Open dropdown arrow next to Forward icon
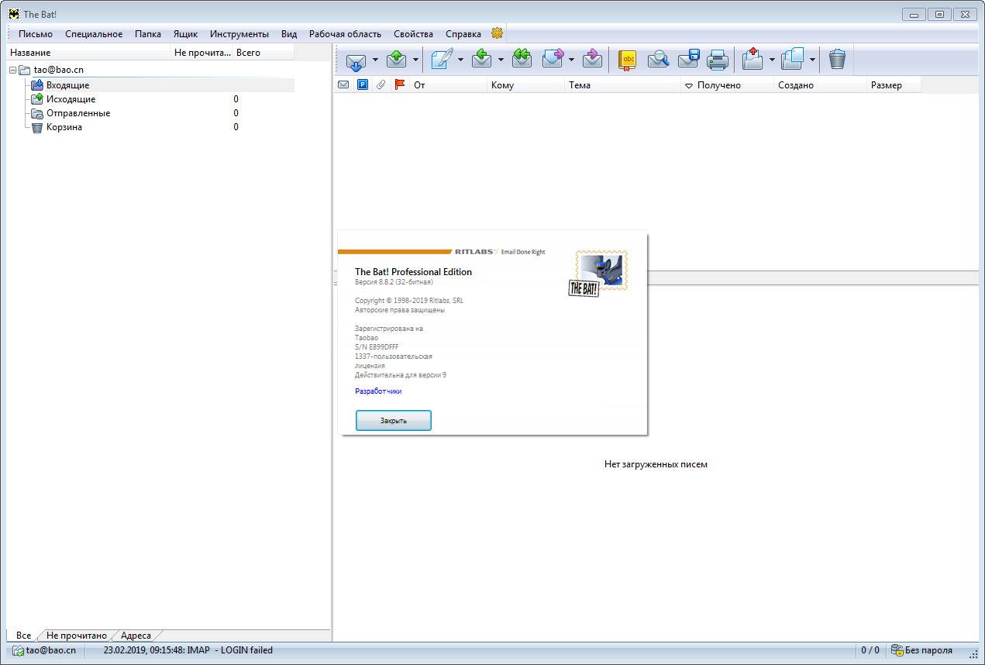Viewport: 985px width, 665px height. 571,60
